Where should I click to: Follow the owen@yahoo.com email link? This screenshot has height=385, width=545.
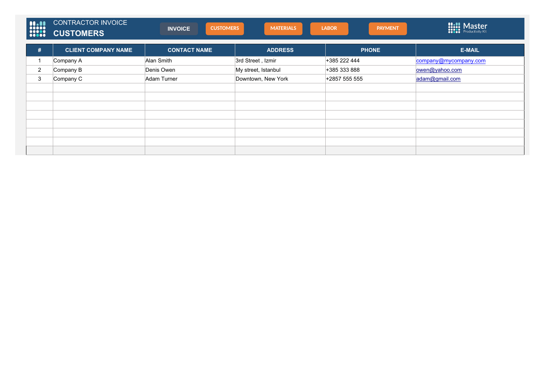pyautogui.click(x=439, y=70)
